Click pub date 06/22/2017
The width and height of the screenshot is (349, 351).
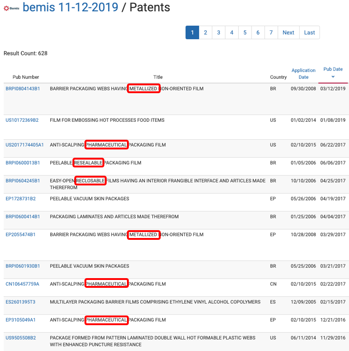(x=333, y=145)
